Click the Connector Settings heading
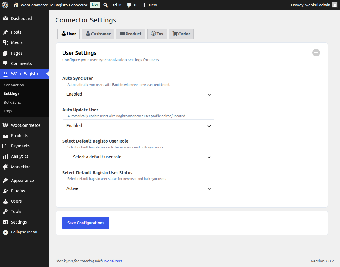This screenshot has width=340, height=267. (x=86, y=20)
